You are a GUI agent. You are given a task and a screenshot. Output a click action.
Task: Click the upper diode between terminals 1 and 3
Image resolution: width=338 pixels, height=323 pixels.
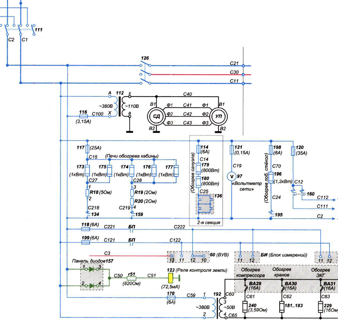pos(92,269)
